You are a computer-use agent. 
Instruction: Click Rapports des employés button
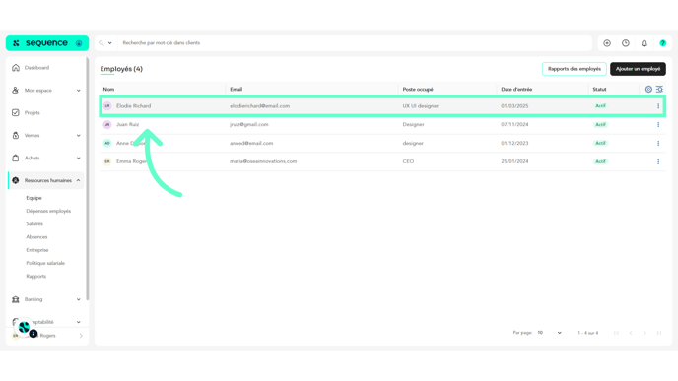[575, 69]
